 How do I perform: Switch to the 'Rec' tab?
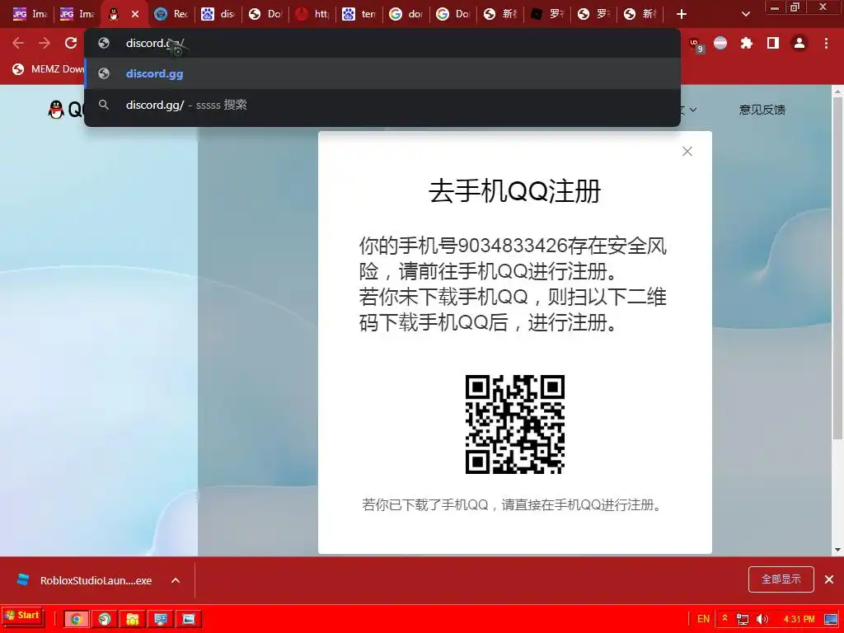click(171, 14)
